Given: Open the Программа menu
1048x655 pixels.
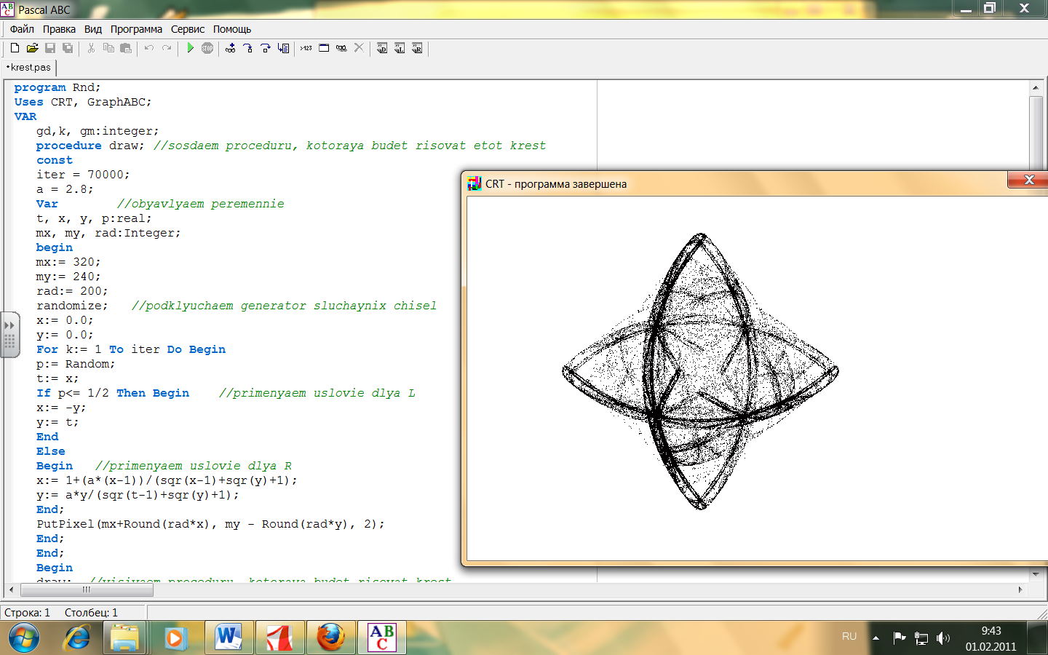Looking at the screenshot, I should tap(136, 29).
